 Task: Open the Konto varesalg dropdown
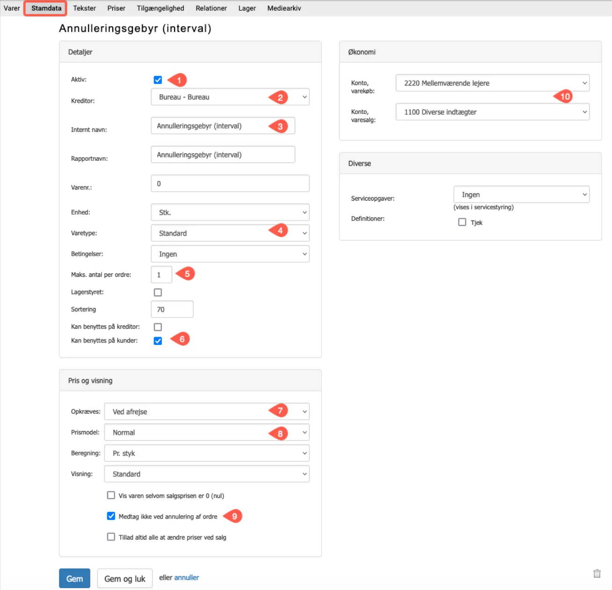492,112
